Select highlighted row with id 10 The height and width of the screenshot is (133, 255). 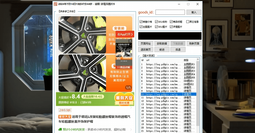[168, 94]
